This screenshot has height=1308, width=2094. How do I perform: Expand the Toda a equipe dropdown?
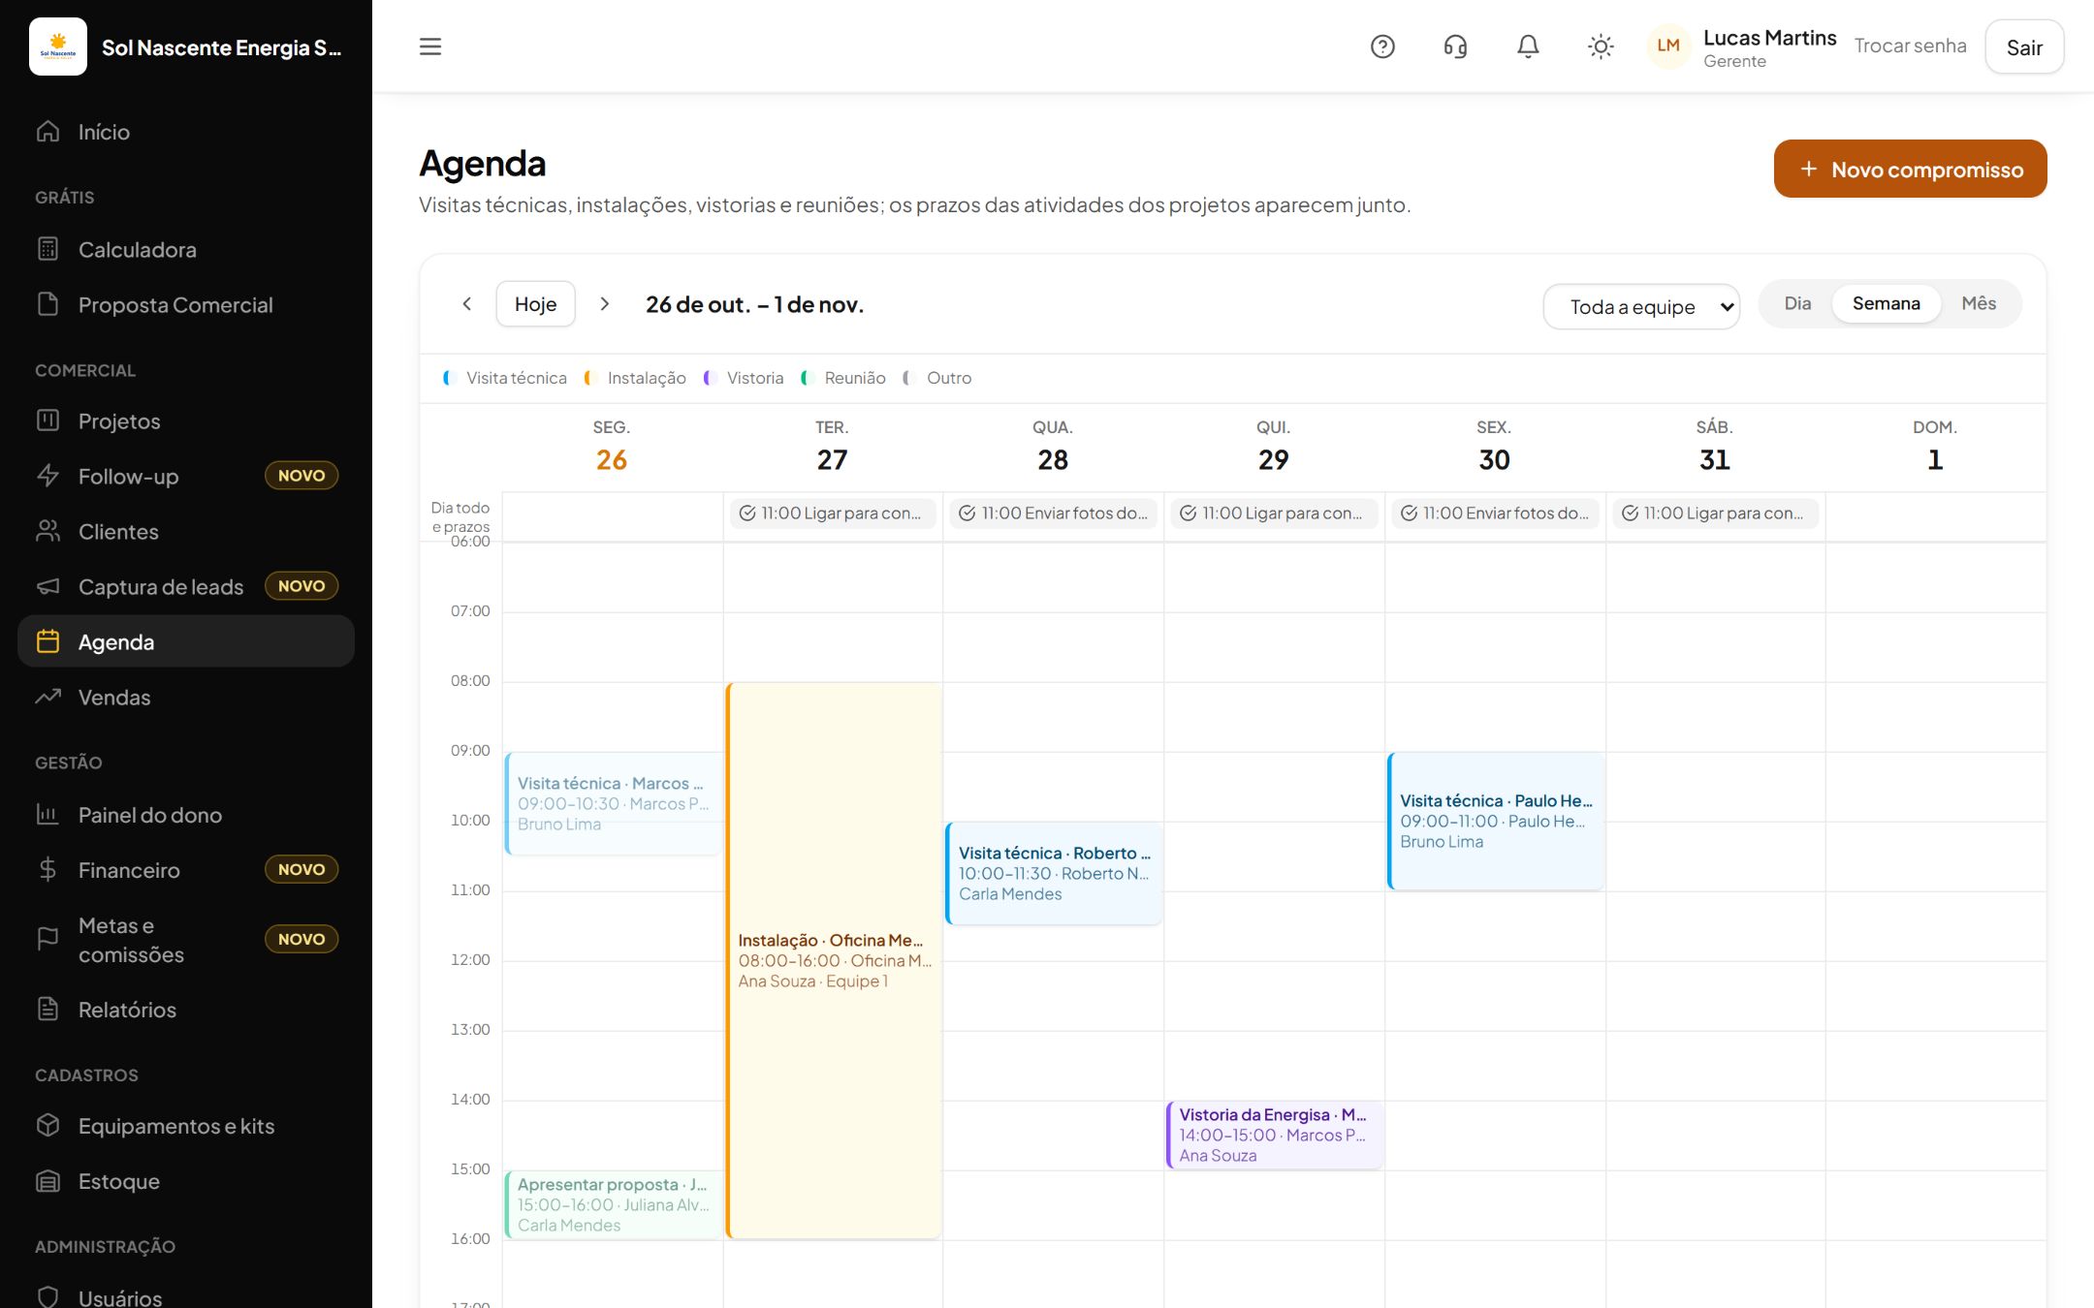pos(1641,306)
